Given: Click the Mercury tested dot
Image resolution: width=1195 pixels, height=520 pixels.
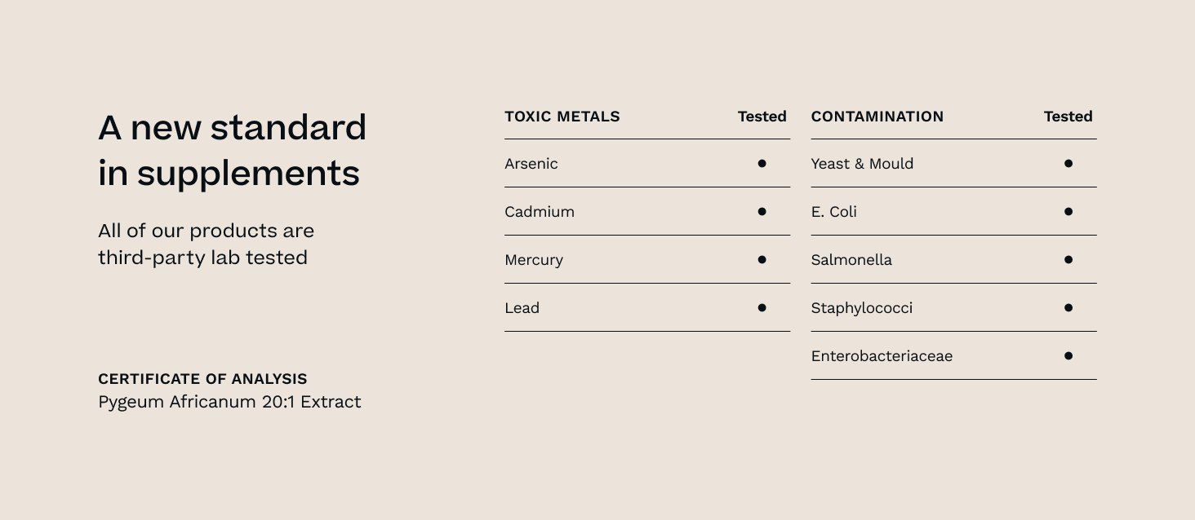Looking at the screenshot, I should click(762, 260).
